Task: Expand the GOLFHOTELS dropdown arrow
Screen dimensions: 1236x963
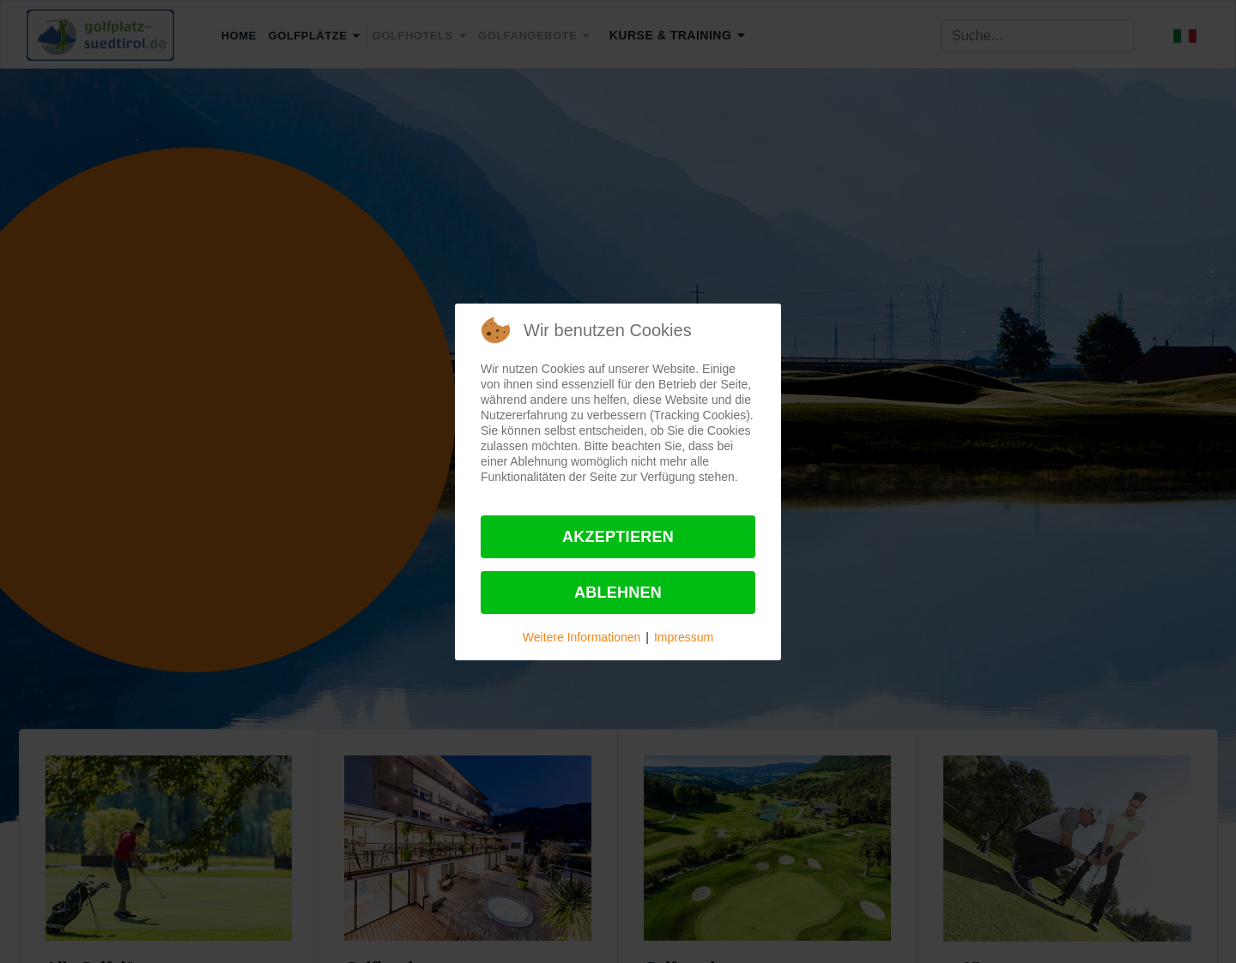Action: (x=463, y=36)
